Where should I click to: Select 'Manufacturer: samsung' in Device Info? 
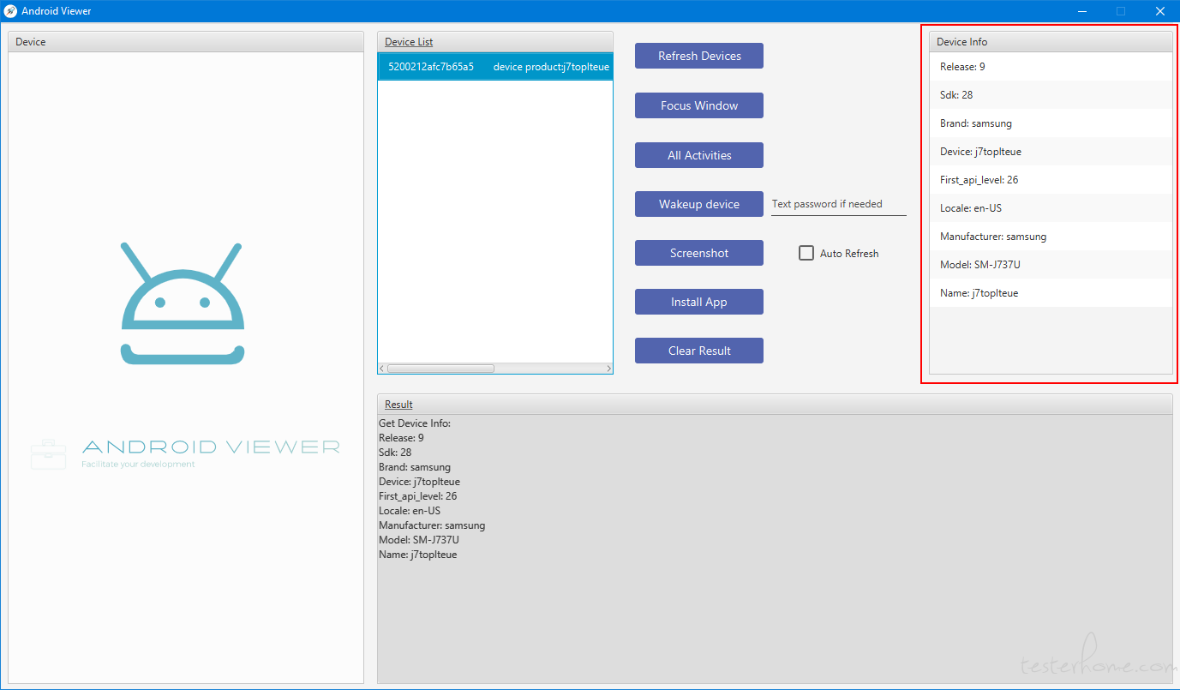click(1051, 237)
